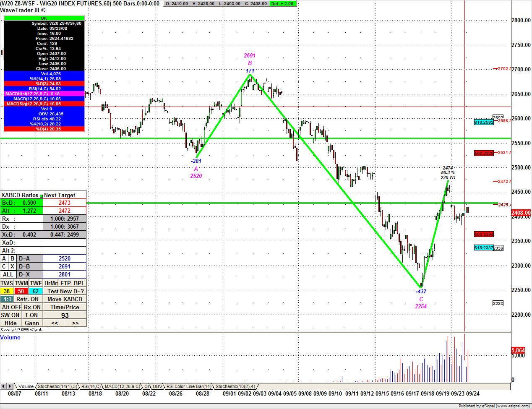Image resolution: width=532 pixels, height=409 pixels.
Task: Click the D=X value 2801
Action: (65, 274)
